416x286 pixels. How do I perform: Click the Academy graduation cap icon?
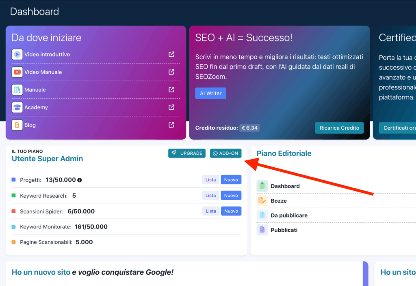[x=17, y=107]
